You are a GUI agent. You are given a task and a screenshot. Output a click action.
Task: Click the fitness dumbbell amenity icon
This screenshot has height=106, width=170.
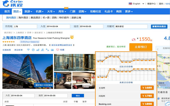click(x=47, y=50)
